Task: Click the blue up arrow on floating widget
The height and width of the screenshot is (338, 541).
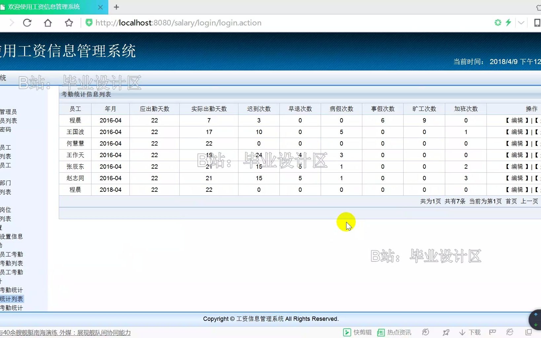Action: tap(536, 315)
